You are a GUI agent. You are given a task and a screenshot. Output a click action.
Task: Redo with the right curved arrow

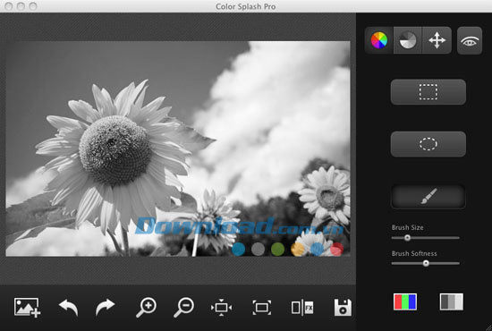(106, 307)
